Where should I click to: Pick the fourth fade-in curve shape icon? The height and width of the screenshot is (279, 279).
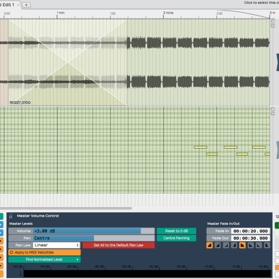(234, 246)
